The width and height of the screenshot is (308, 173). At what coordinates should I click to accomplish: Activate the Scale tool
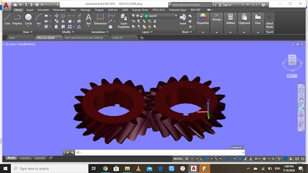[63, 27]
